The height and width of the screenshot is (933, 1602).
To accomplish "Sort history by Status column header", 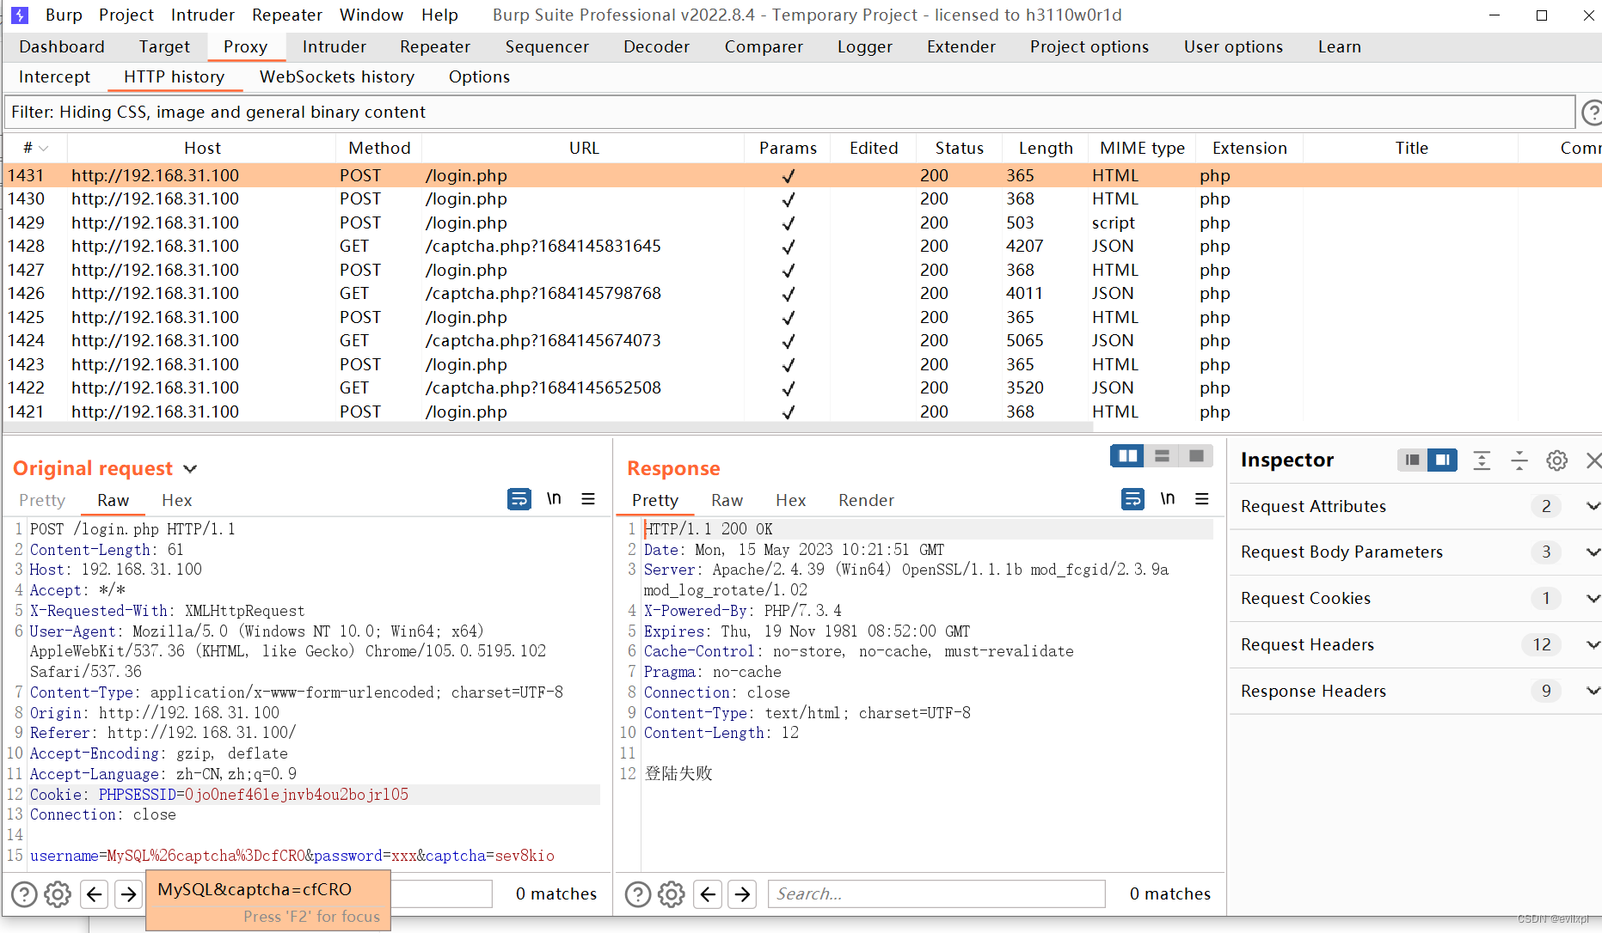I will click(959, 148).
